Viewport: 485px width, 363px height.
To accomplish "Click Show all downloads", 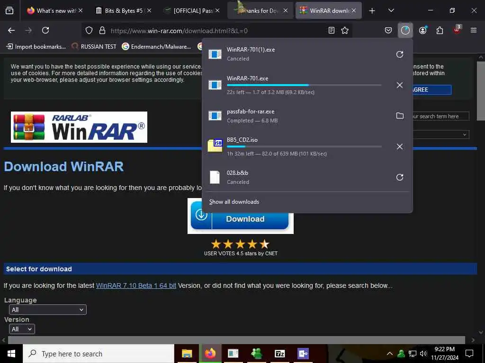I will (234, 201).
